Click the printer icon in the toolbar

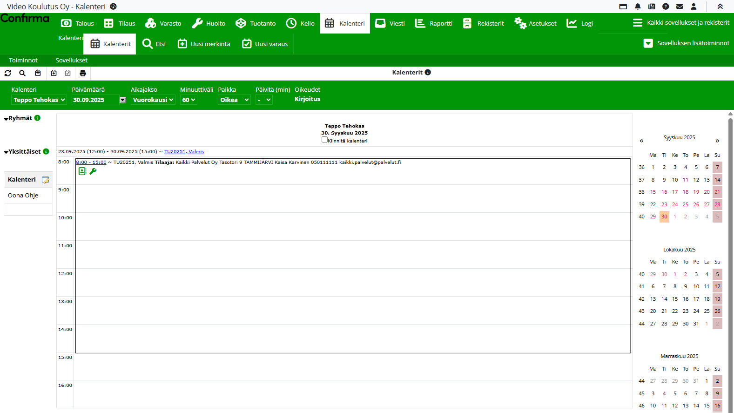pyautogui.click(x=83, y=73)
